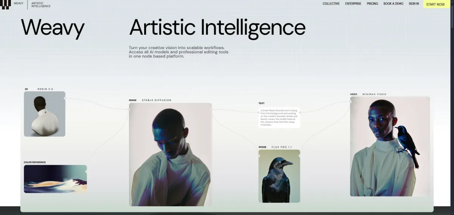Click the 'Turn your creative vision' paragraph
This screenshot has height=215, width=454.
179,52
